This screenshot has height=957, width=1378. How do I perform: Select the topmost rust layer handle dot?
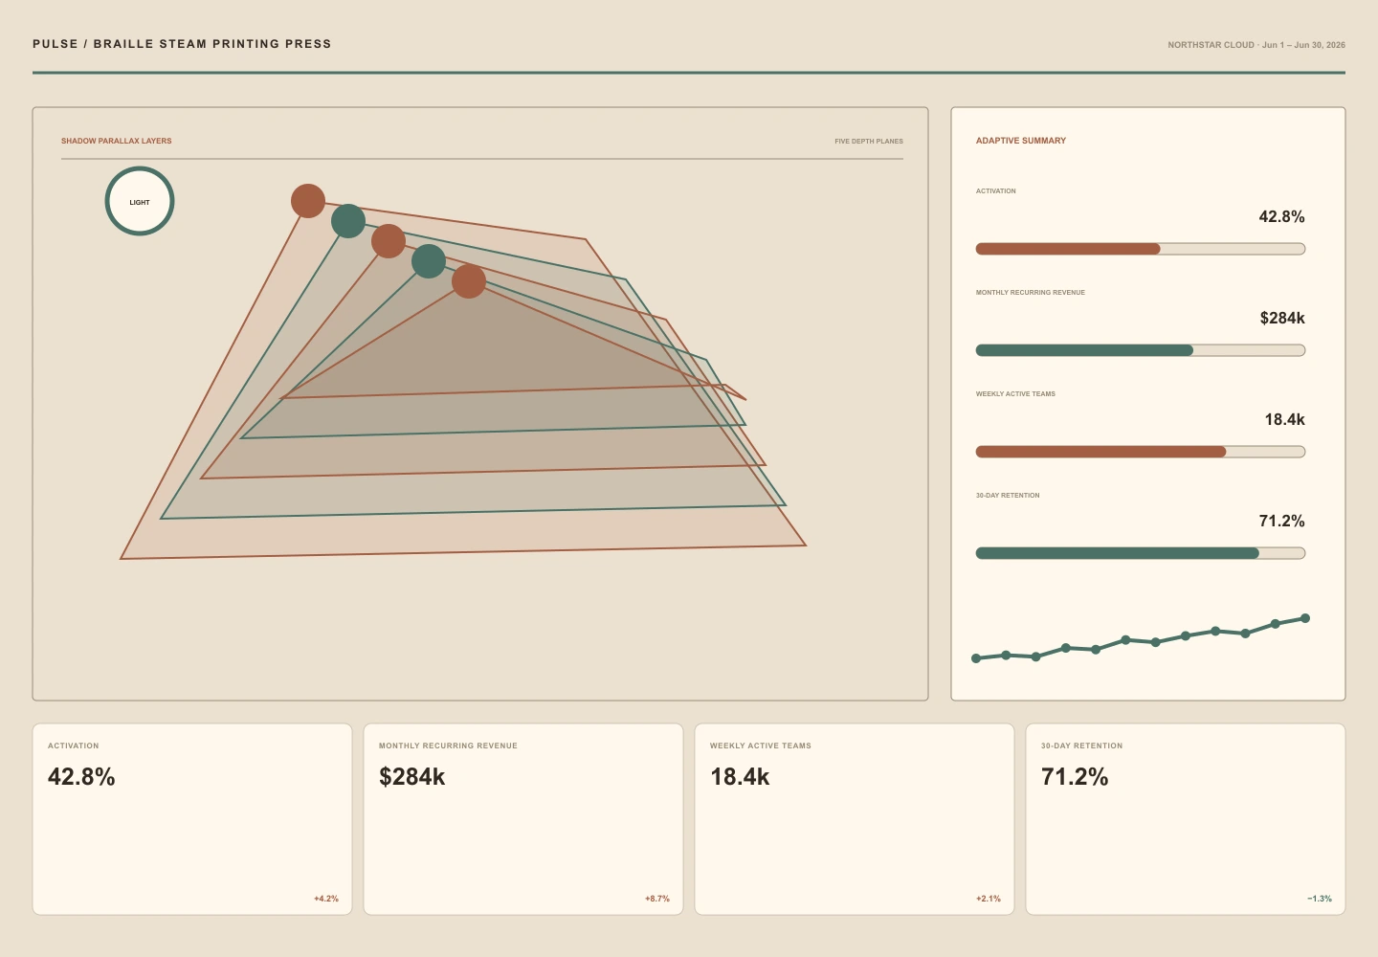(308, 201)
